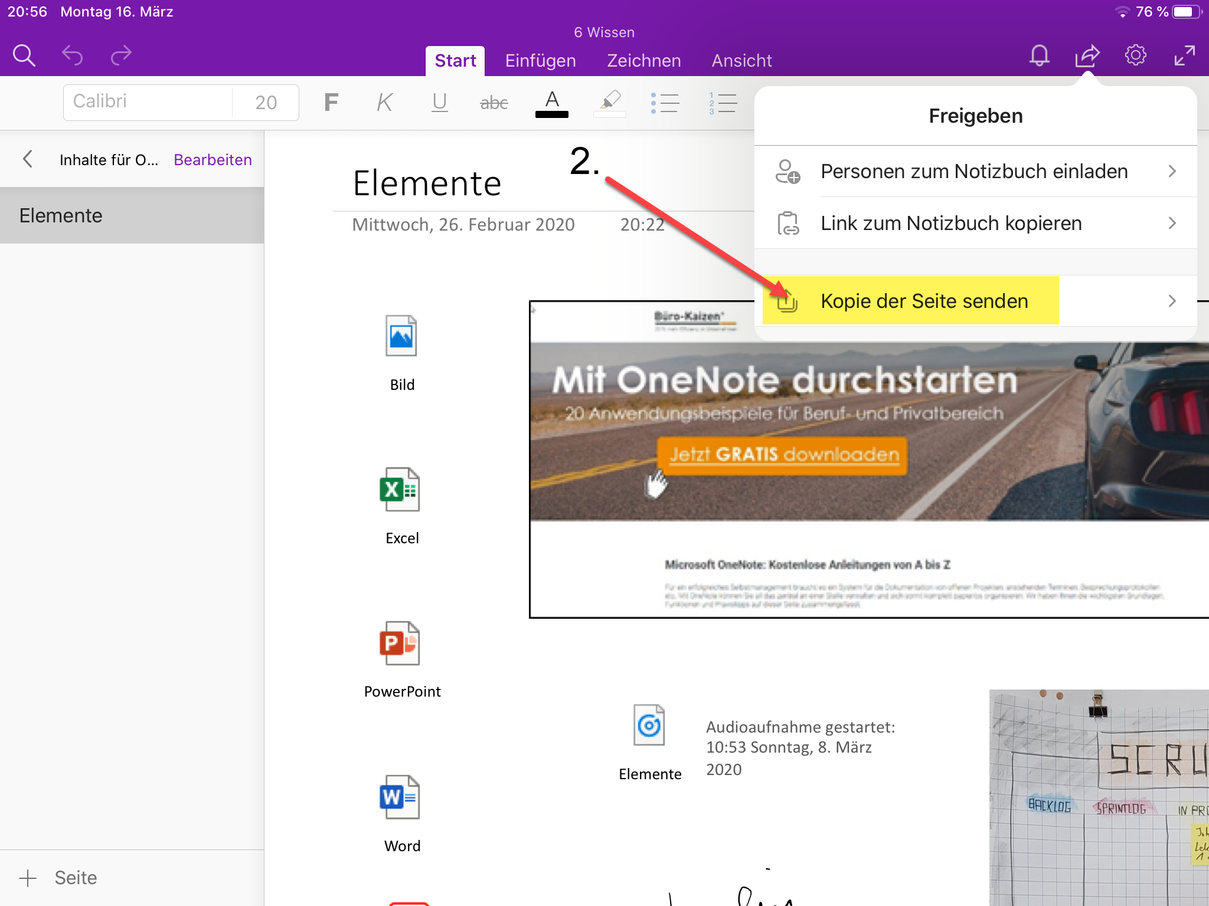Tap the Wi-Fi status icon
The image size is (1209, 906).
(1122, 12)
